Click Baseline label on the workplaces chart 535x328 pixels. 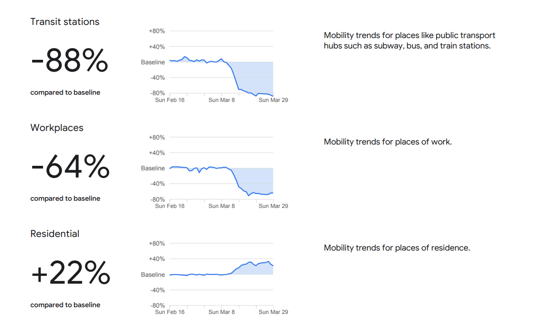pos(153,168)
